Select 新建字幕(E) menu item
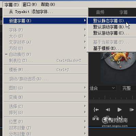 coord(45,21)
